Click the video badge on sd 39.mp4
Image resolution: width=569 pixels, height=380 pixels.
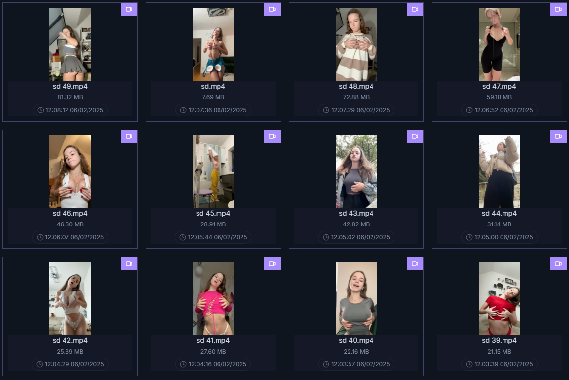[558, 264]
